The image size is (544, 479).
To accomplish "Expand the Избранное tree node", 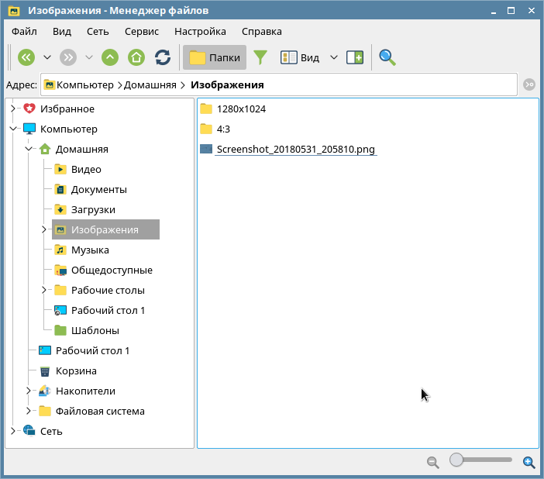I will [x=13, y=109].
